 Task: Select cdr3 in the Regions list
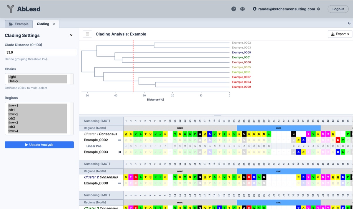click(x=12, y=127)
